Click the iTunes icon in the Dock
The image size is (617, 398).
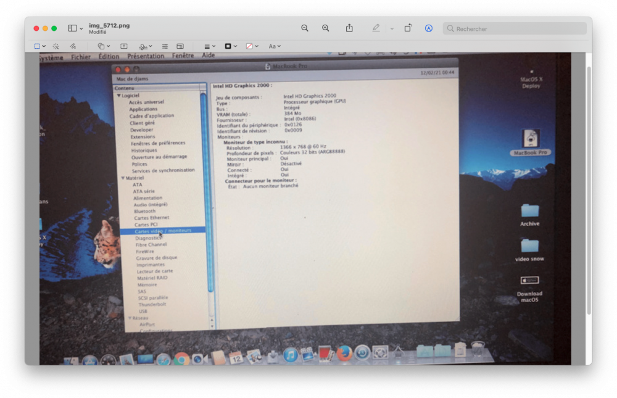point(291,355)
